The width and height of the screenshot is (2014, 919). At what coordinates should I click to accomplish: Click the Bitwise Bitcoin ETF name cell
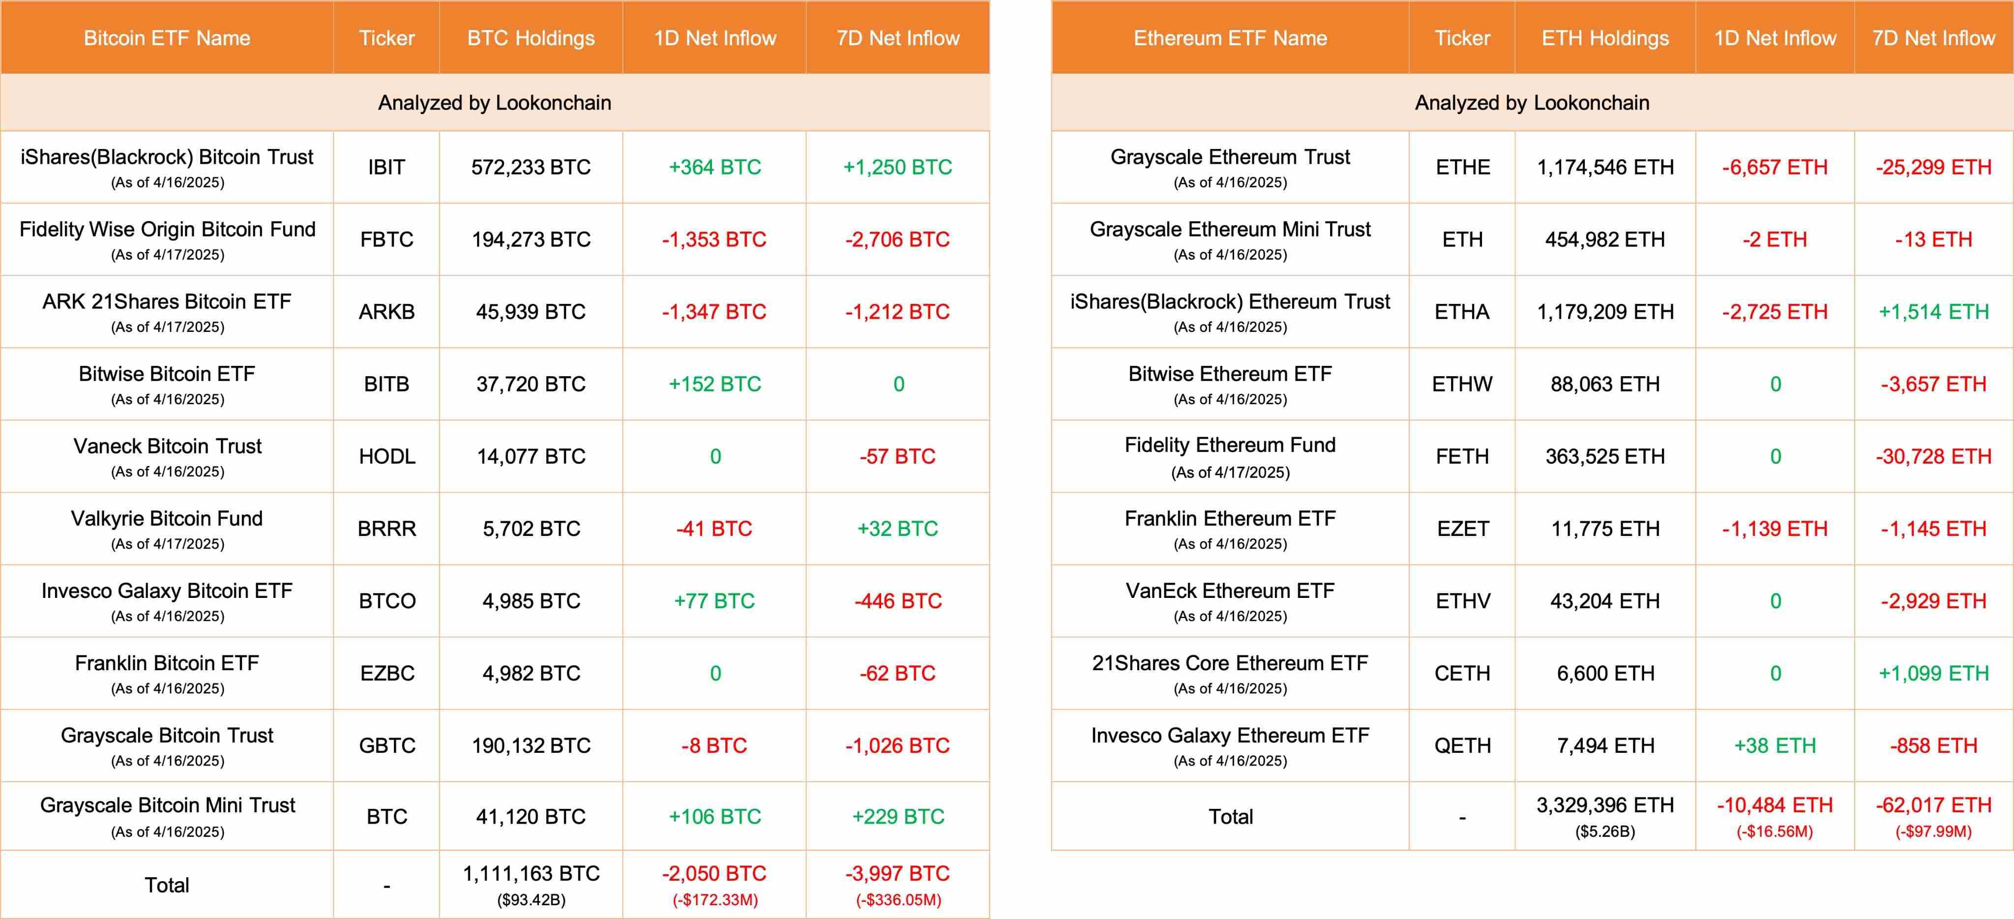coord(167,384)
